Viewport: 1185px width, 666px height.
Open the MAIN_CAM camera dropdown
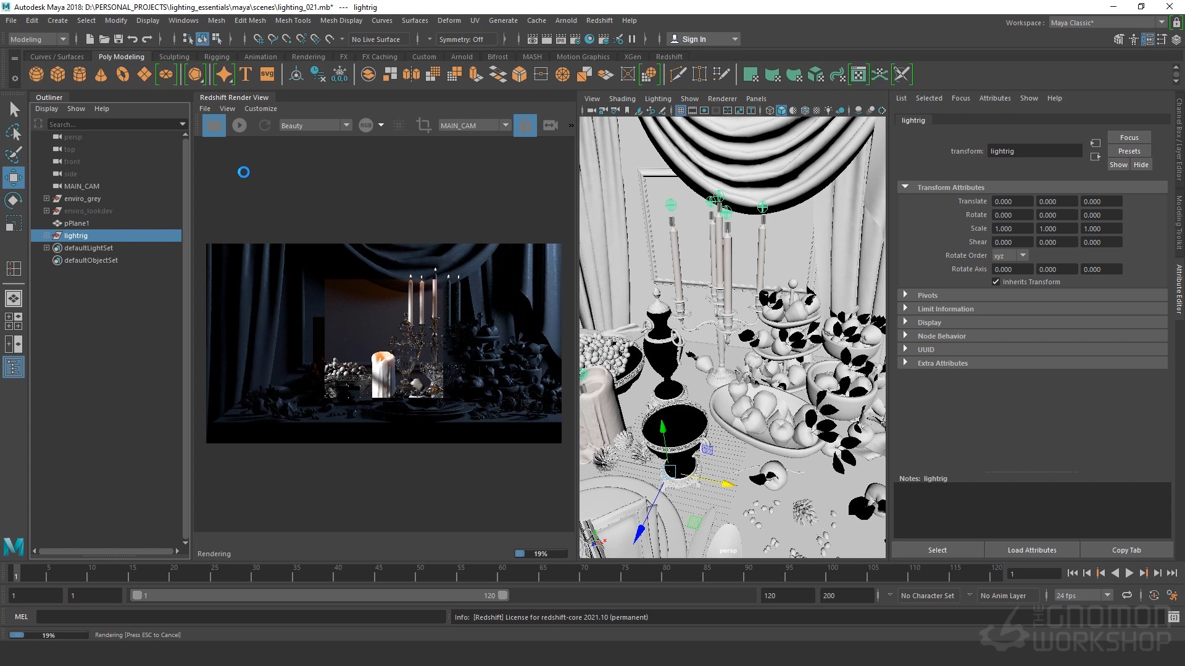505,125
